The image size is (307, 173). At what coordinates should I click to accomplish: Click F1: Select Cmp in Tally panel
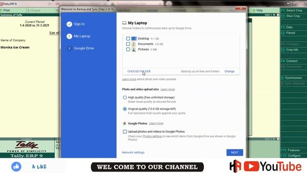coord(292,11)
